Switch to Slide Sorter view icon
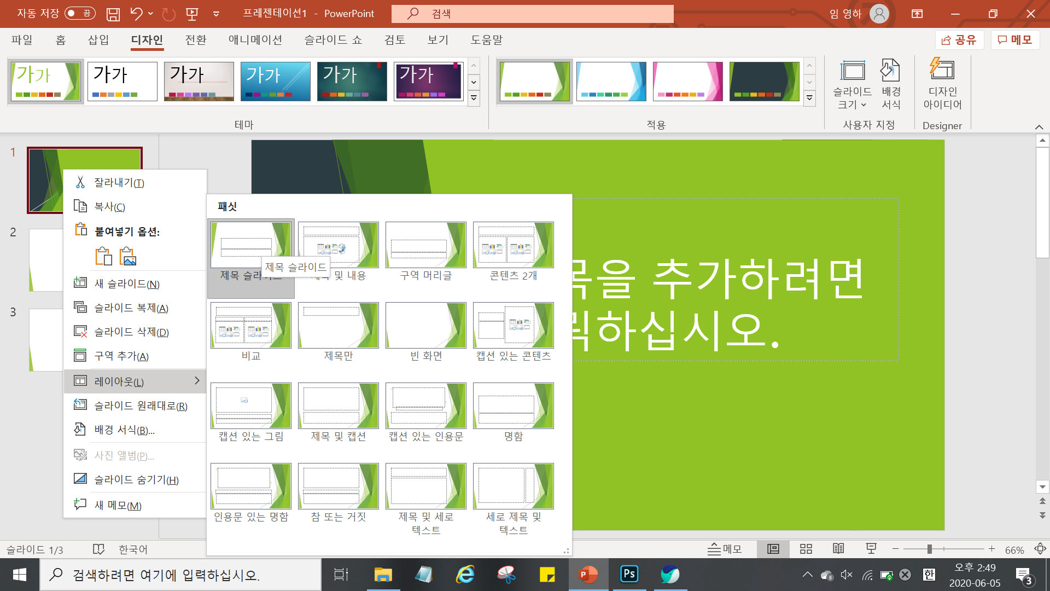This screenshot has height=591, width=1050. (x=806, y=549)
